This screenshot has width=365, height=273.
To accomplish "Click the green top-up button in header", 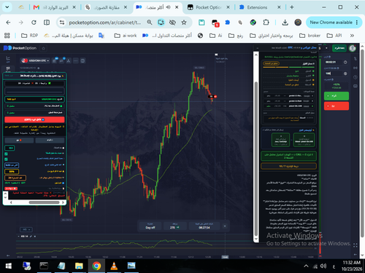I will [x=339, y=48].
